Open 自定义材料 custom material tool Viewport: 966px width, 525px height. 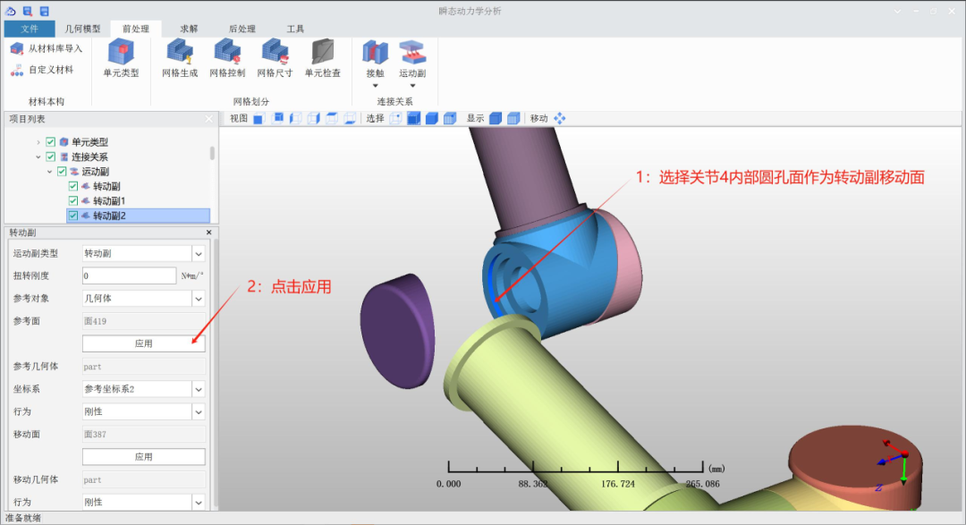point(42,70)
